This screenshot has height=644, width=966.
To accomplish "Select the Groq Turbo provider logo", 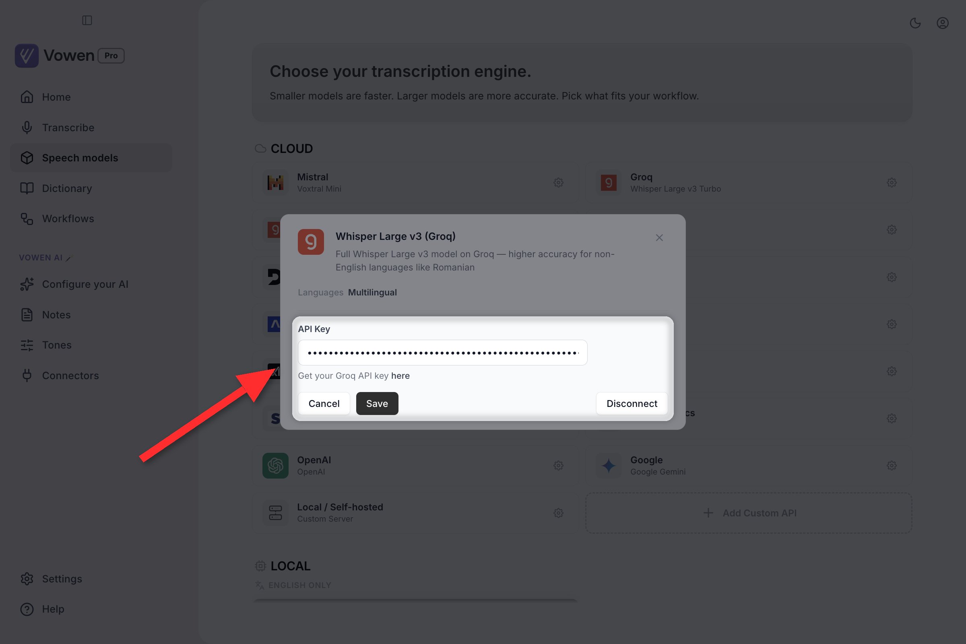I will (609, 182).
